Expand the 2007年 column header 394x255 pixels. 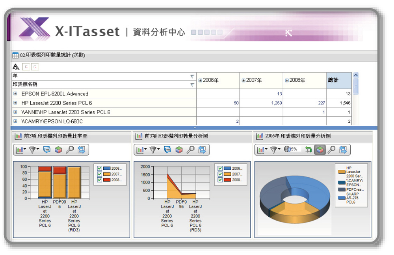pos(243,81)
